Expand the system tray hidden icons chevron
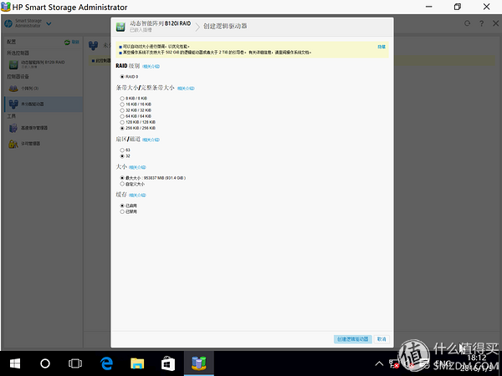The image size is (502, 376). (x=379, y=363)
